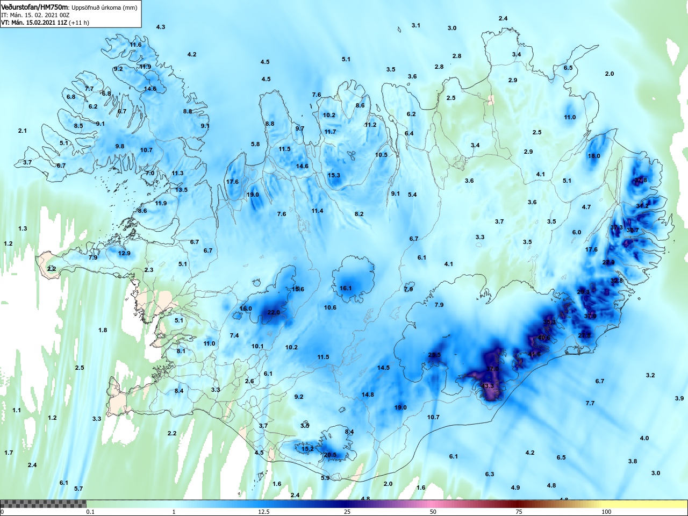Click the 11.6 precipitation value

[x=135, y=45]
